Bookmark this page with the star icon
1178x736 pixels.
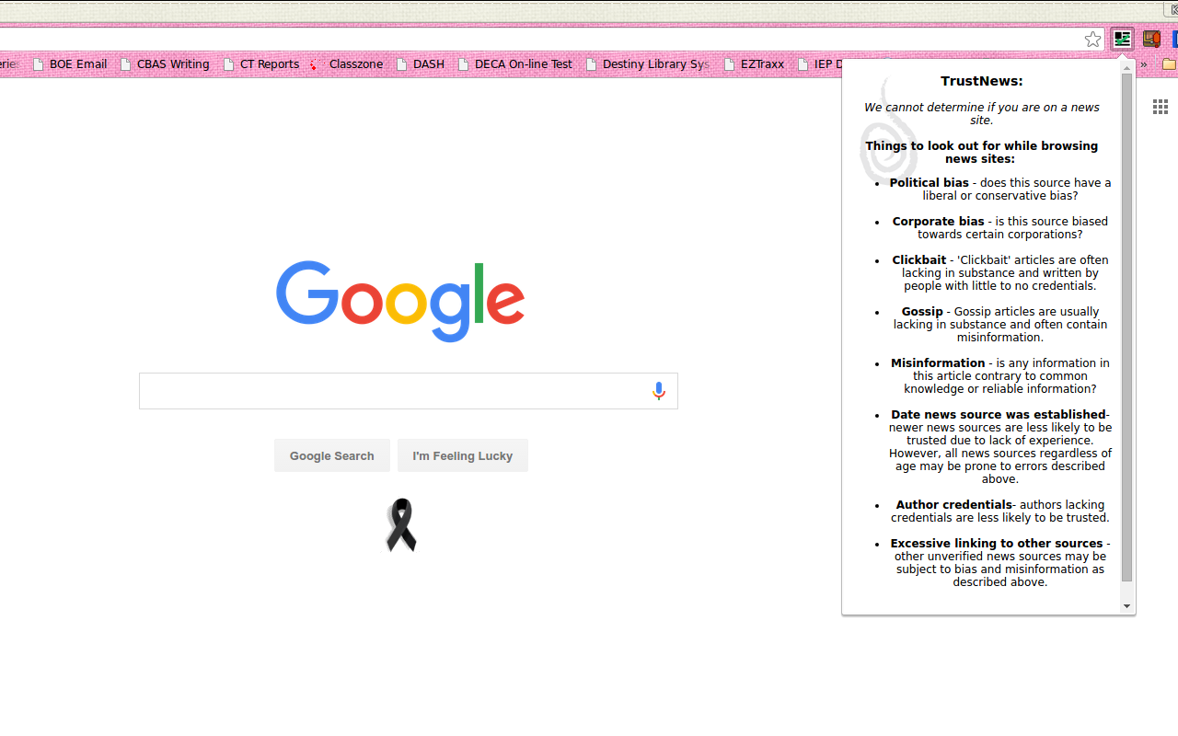click(x=1092, y=40)
